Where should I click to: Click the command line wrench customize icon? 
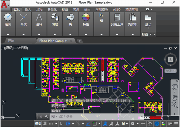(46, 116)
